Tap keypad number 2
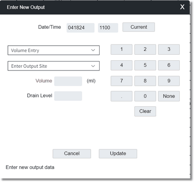 [x=145, y=50]
